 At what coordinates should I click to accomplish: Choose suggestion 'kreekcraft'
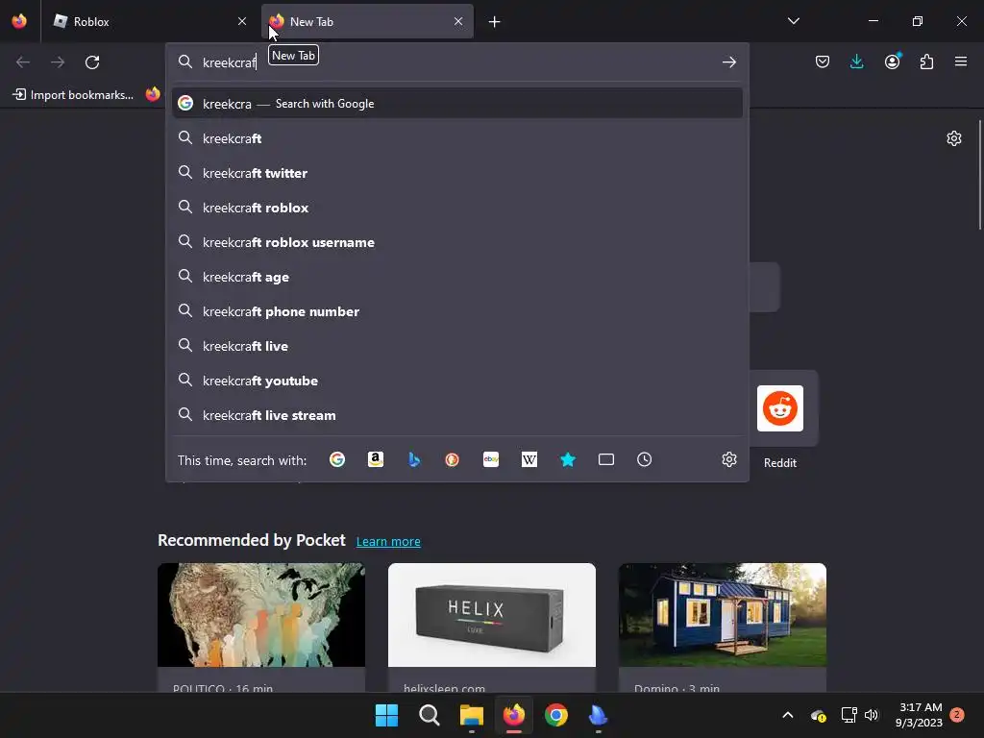pyautogui.click(x=456, y=138)
